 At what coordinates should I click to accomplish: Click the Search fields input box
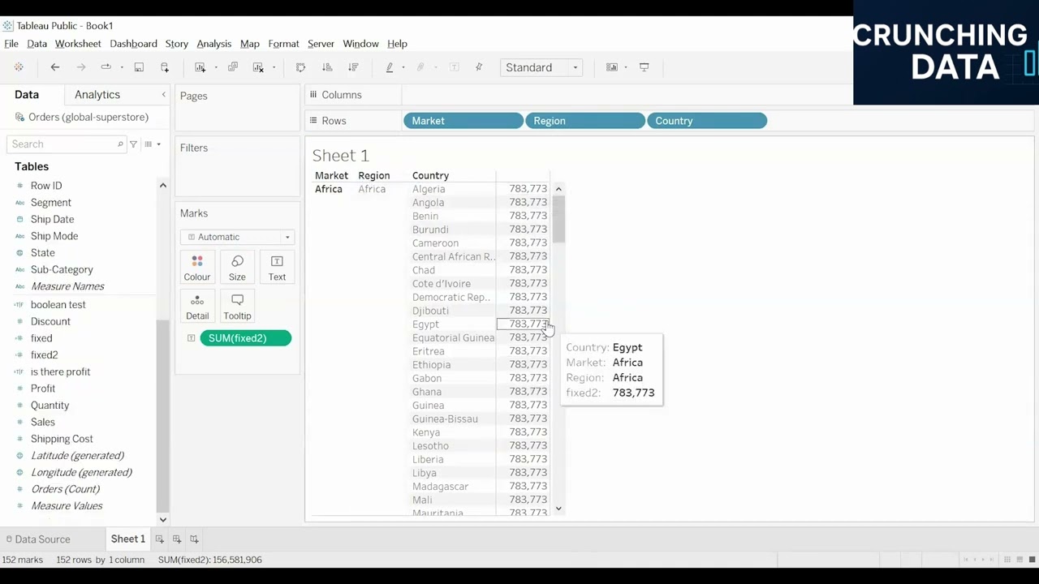[x=65, y=144]
